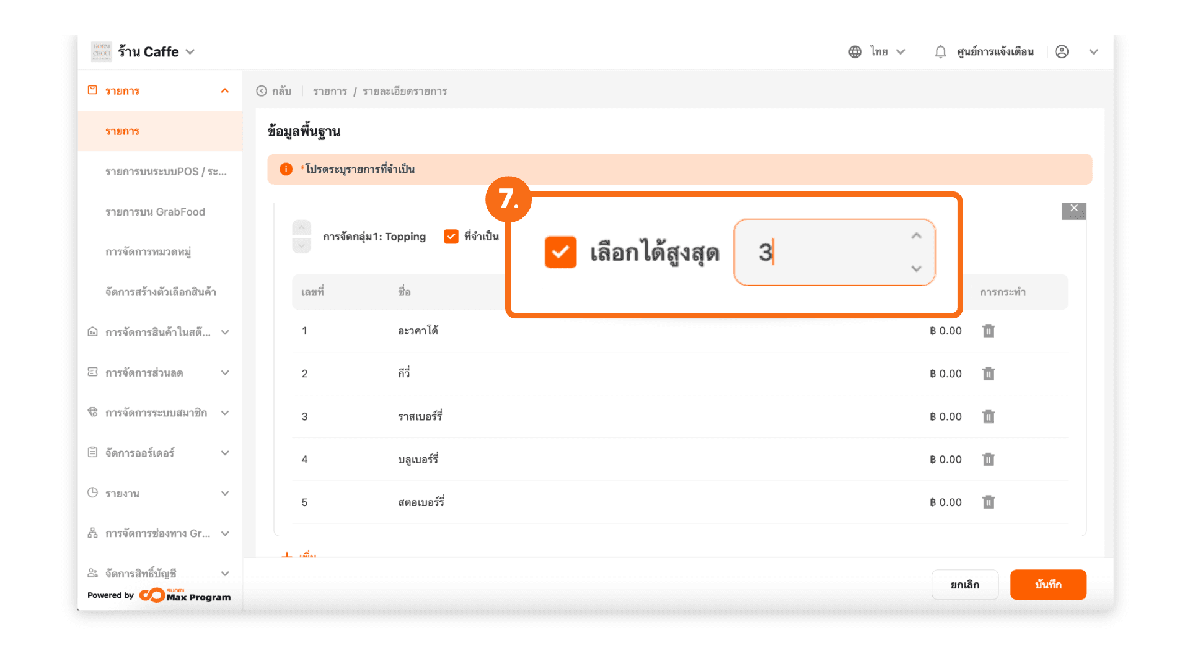
Task: Delete the บลูเบอร์รี่ topping entry
Action: point(988,459)
